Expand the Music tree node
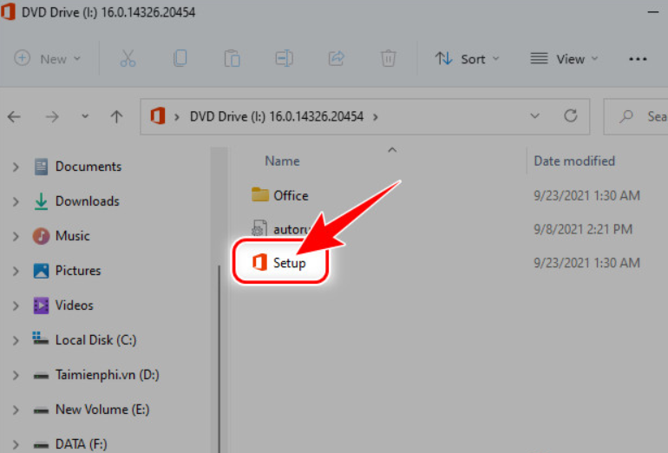668x453 pixels. coord(16,236)
